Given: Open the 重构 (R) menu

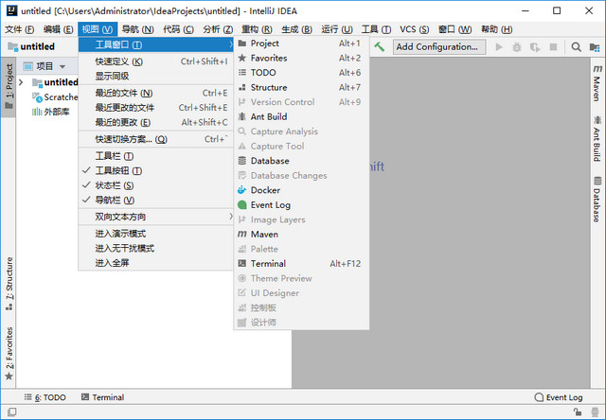Looking at the screenshot, I should [x=257, y=29].
